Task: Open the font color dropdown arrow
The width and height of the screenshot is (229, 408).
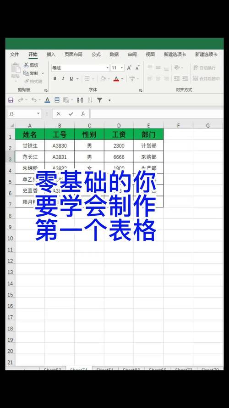Action: pyautogui.click(x=122, y=78)
